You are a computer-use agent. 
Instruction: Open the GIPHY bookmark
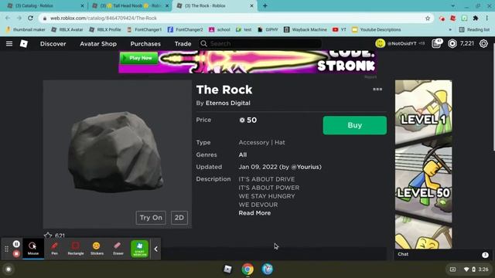click(268, 29)
